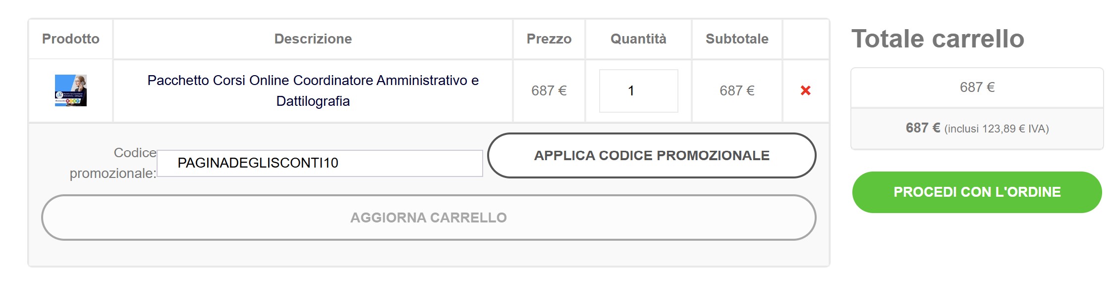Click the bold total in IVA row
Screen dimensions: 1115x304
923,129
